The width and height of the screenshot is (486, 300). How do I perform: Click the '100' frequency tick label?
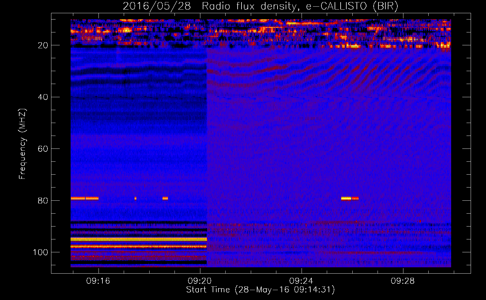41,252
